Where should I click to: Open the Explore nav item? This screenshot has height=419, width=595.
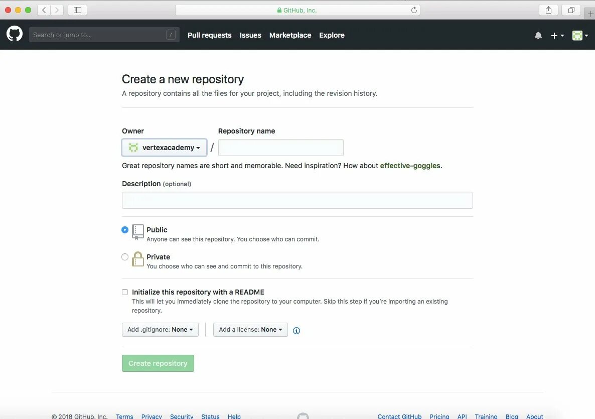coord(332,35)
